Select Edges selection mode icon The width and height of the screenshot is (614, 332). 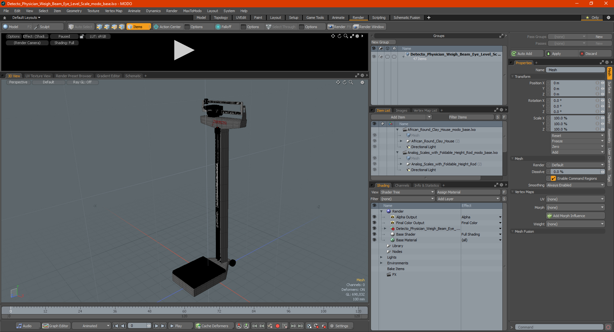tap(107, 27)
